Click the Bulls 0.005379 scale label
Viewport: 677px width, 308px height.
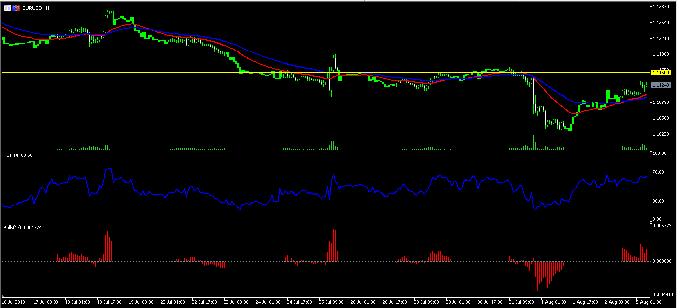[661, 226]
